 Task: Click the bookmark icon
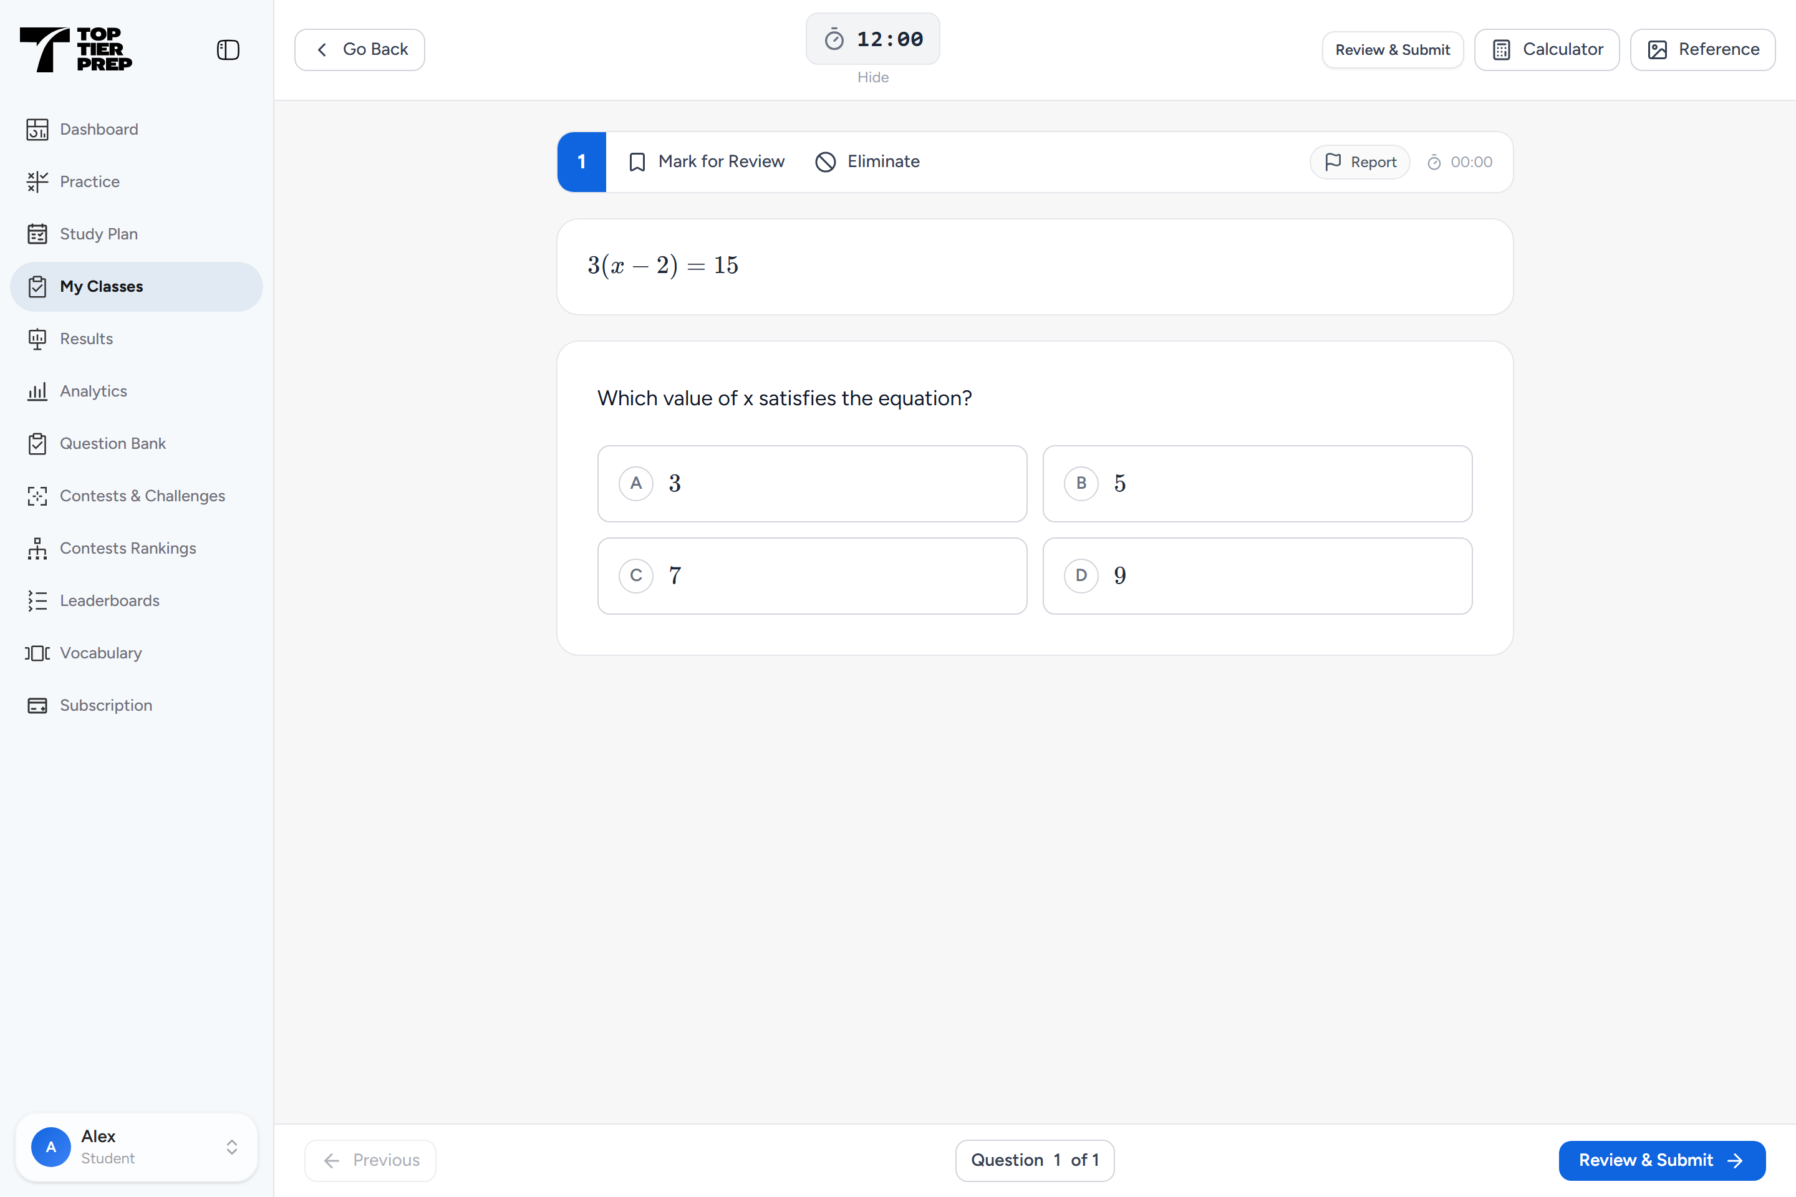(x=637, y=162)
